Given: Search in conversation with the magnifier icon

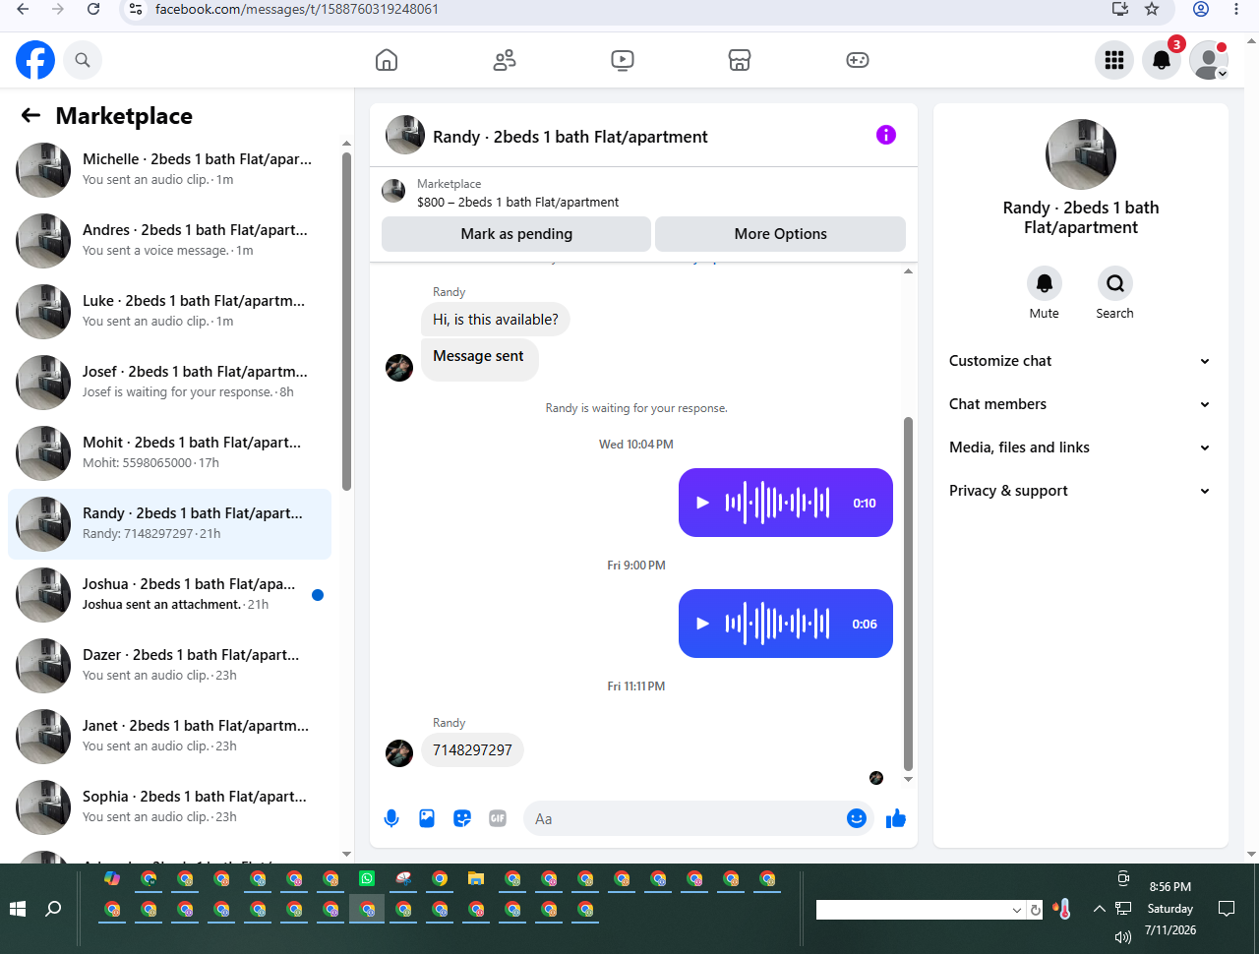Looking at the screenshot, I should coord(1115,283).
